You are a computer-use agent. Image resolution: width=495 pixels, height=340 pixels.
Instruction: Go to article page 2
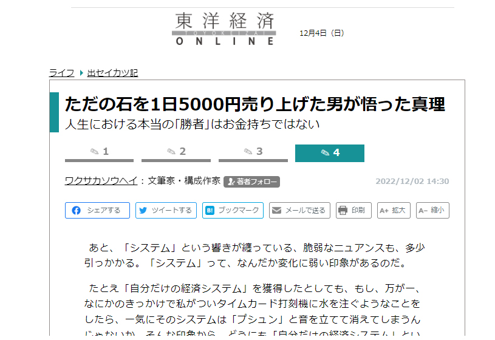point(176,152)
